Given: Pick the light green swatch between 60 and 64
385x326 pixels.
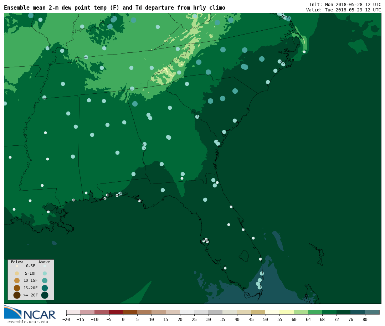Looking at the screenshot, I should tap(301, 312).
